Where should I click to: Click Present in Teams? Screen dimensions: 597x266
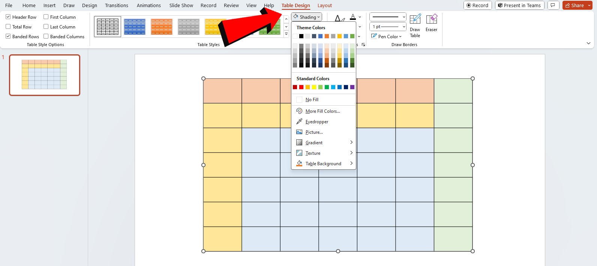(519, 5)
